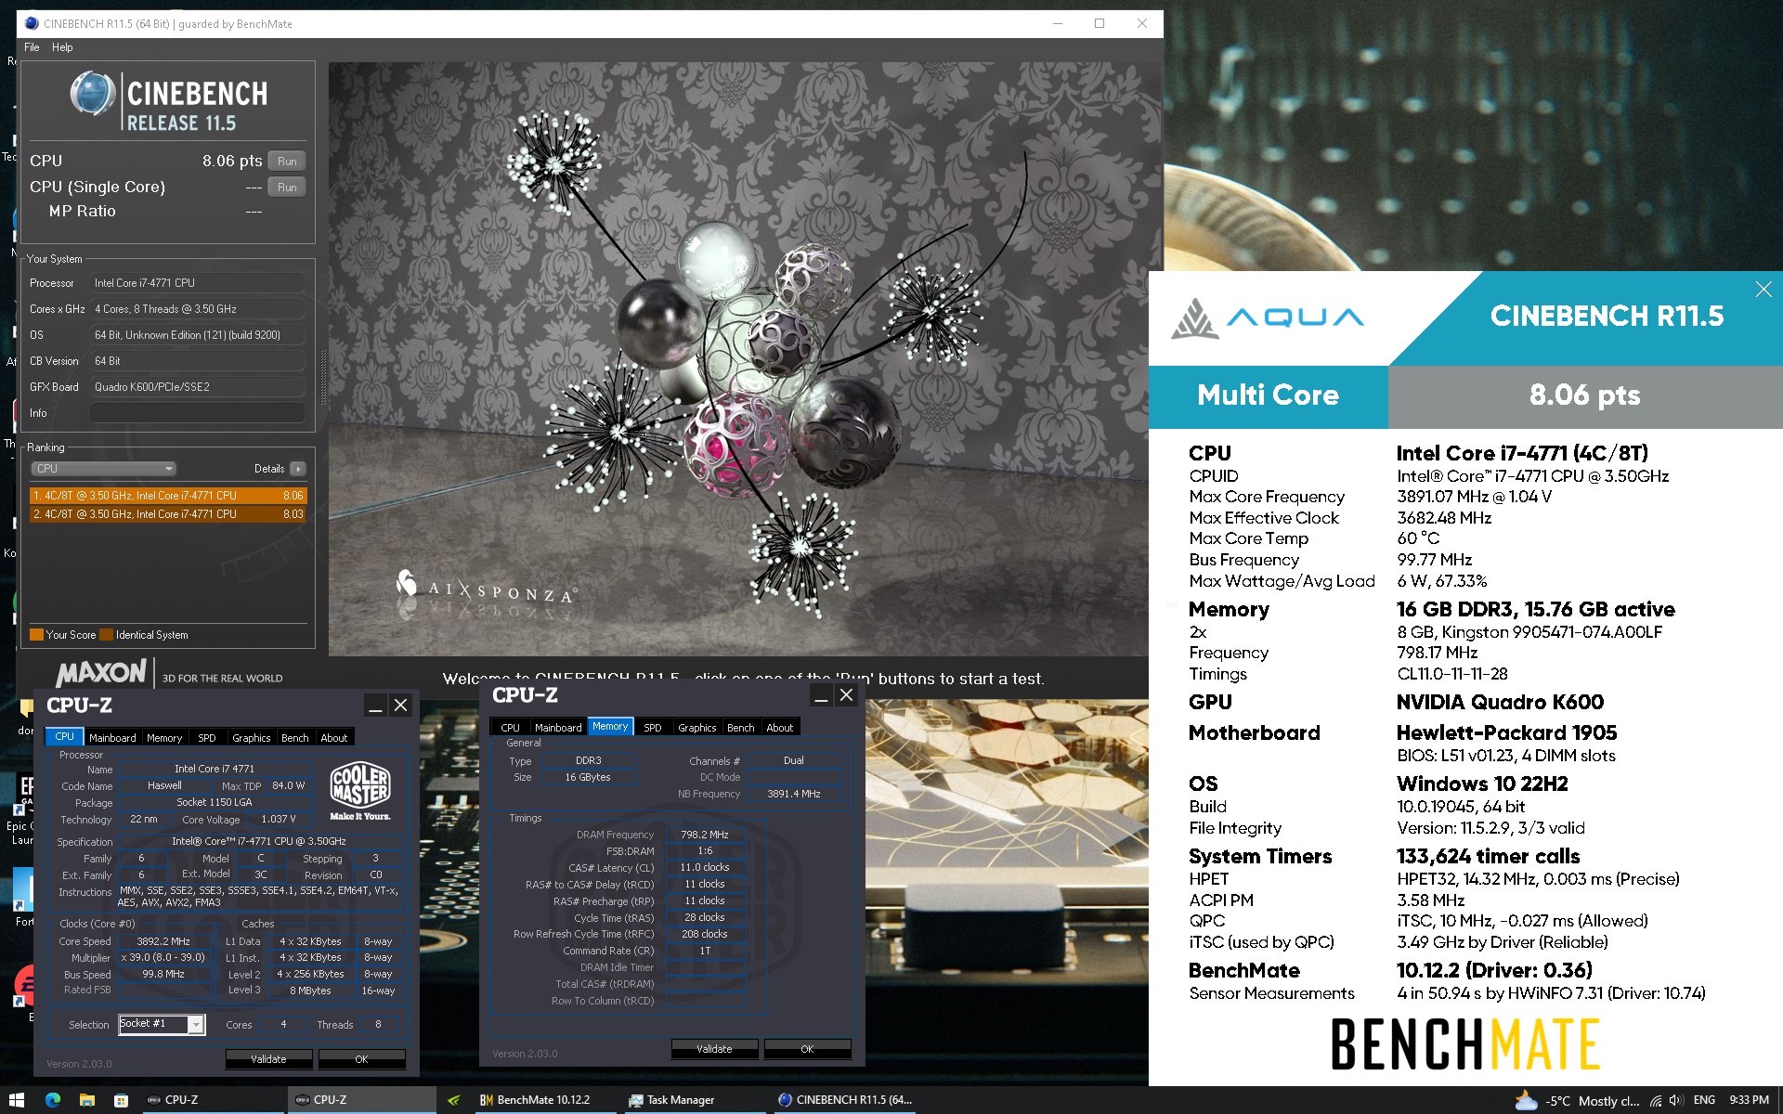Switch to SPD tab in right CPU-Z
The image size is (1783, 1114).
pos(653,728)
